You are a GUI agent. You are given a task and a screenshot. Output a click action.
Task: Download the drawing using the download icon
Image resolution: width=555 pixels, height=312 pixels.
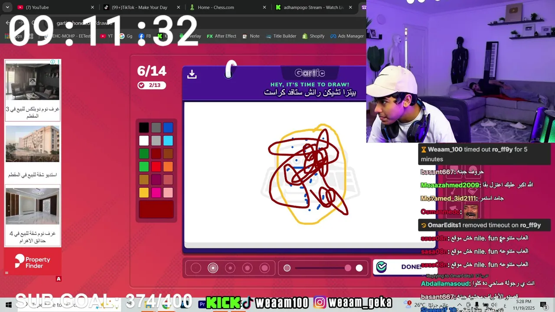[192, 75]
